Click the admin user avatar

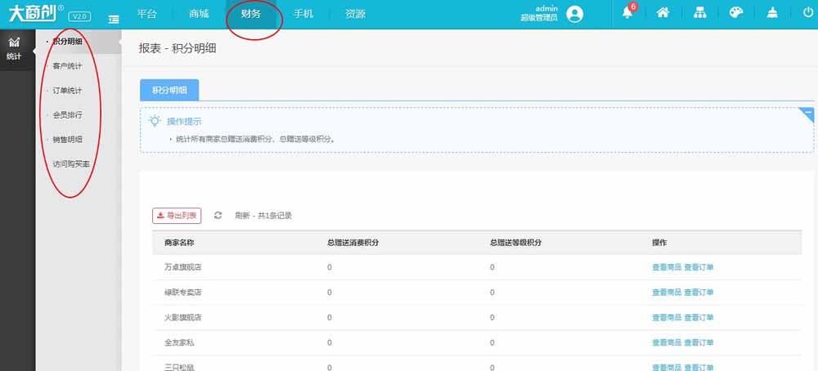click(x=575, y=14)
